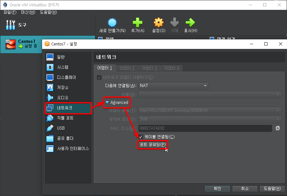Open Promiscuous Mode (무작위 모드) dropdown

(210, 119)
